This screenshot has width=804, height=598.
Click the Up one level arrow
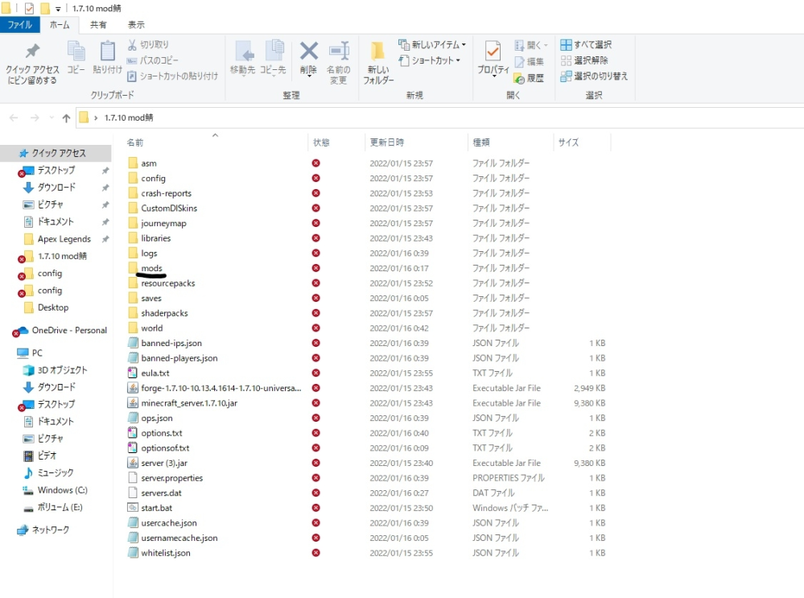coord(66,118)
